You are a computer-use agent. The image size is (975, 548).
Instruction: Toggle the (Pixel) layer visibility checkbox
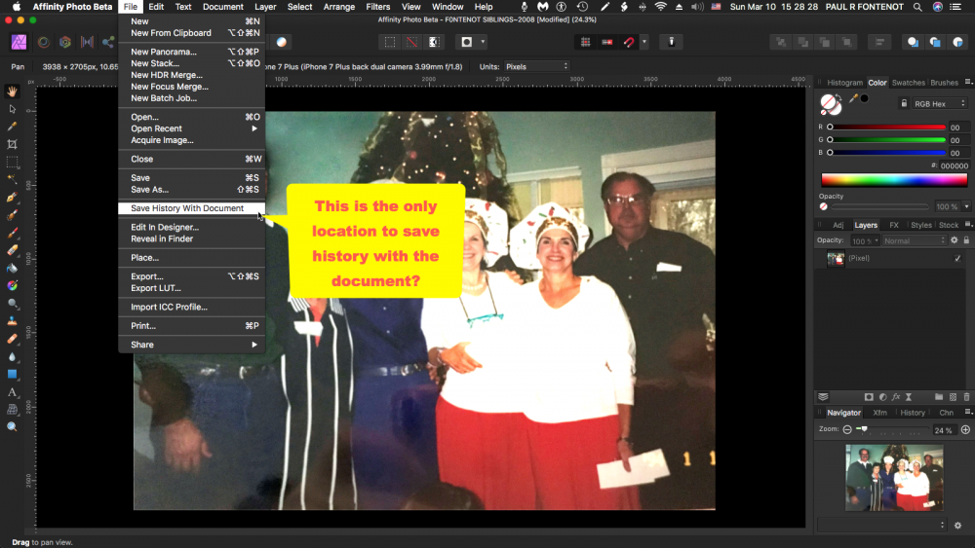pyautogui.click(x=957, y=259)
